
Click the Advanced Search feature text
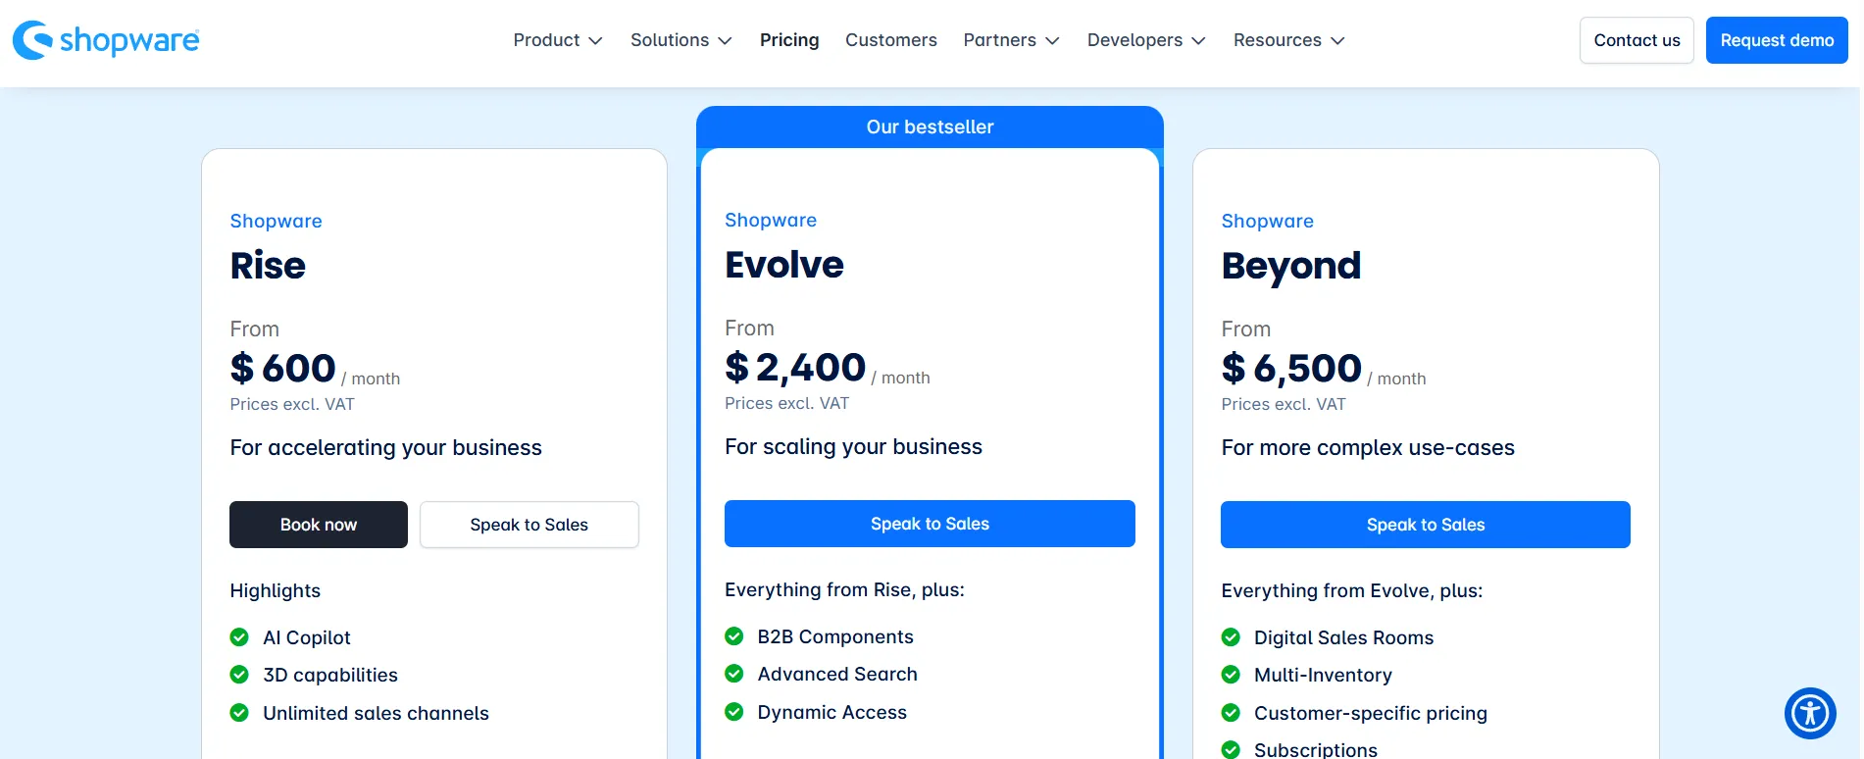tap(837, 674)
